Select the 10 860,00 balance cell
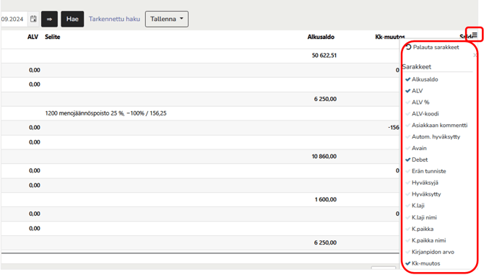The height and width of the screenshot is (275, 484). (324, 157)
